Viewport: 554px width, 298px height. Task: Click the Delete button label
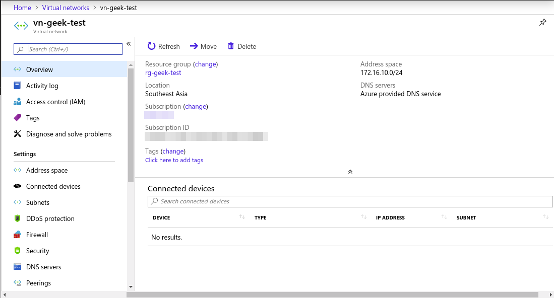click(247, 46)
